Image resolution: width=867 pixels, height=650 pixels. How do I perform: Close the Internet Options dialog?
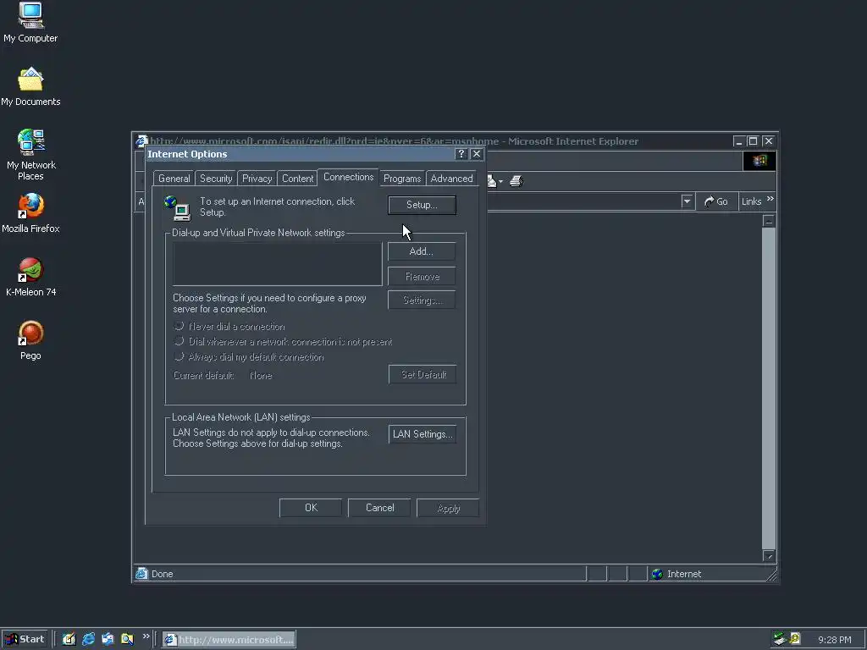click(x=477, y=154)
